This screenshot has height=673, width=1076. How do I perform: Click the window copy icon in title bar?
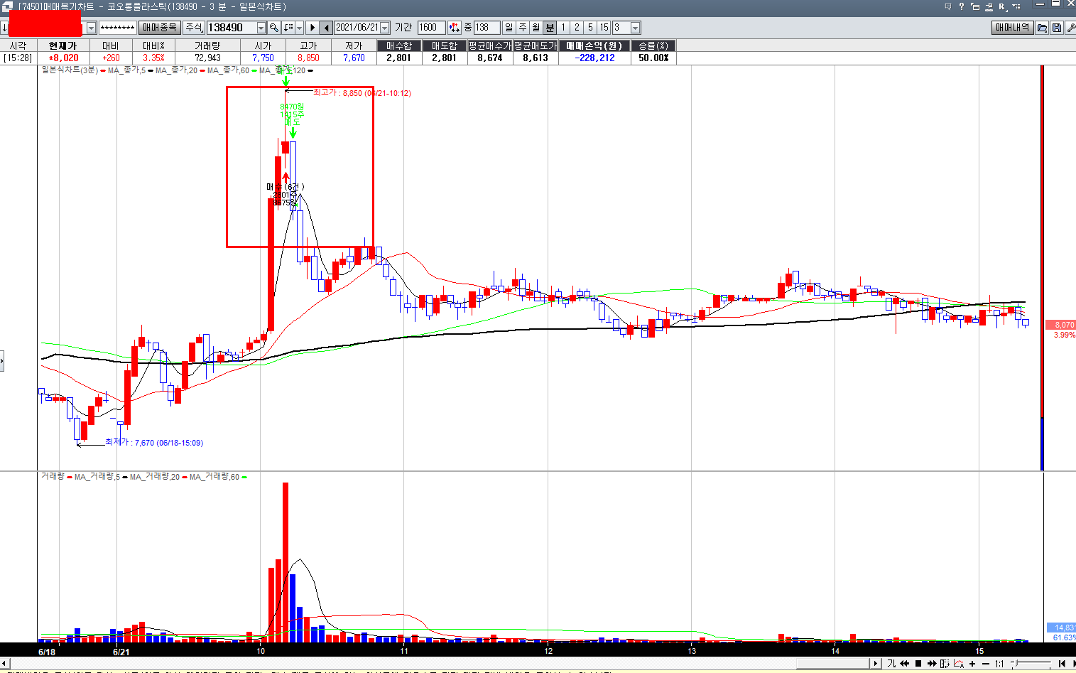[x=975, y=7]
